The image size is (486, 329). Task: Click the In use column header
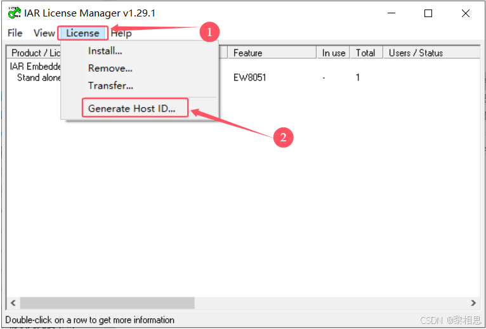click(x=334, y=53)
